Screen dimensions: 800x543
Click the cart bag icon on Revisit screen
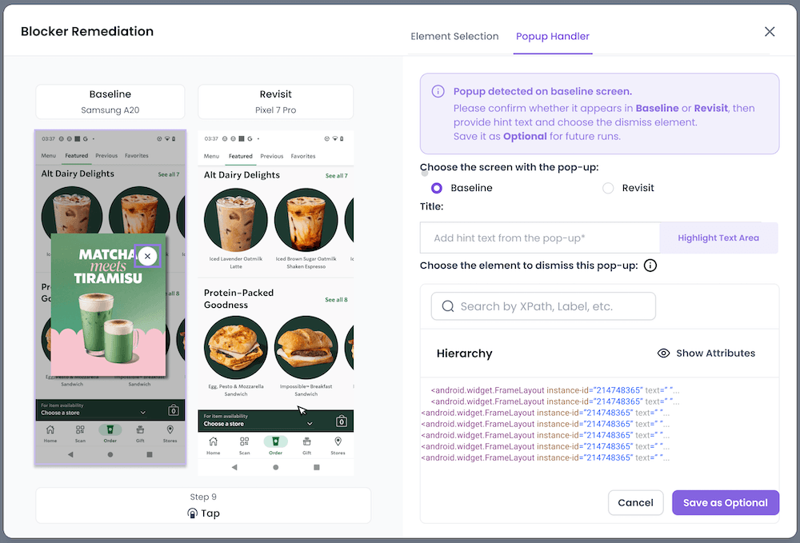(x=342, y=421)
